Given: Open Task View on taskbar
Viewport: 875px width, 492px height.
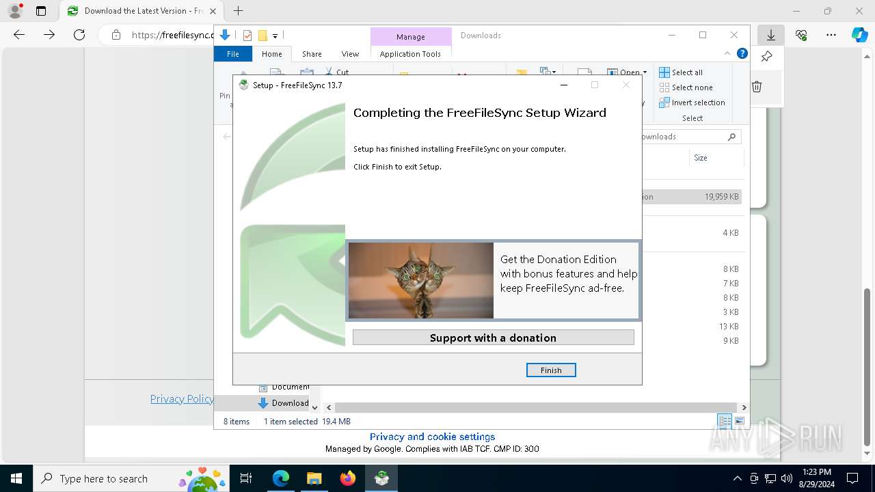Looking at the screenshot, I should click(247, 478).
